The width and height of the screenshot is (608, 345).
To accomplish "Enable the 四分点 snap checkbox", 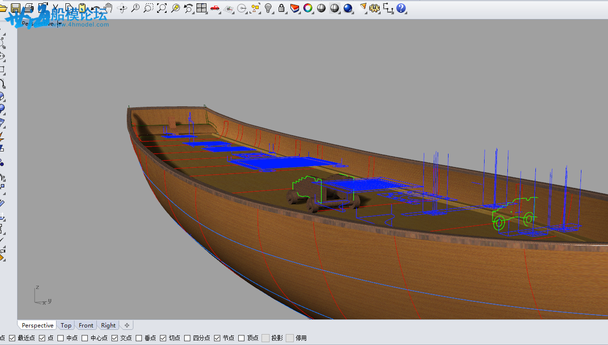I will pyautogui.click(x=187, y=338).
